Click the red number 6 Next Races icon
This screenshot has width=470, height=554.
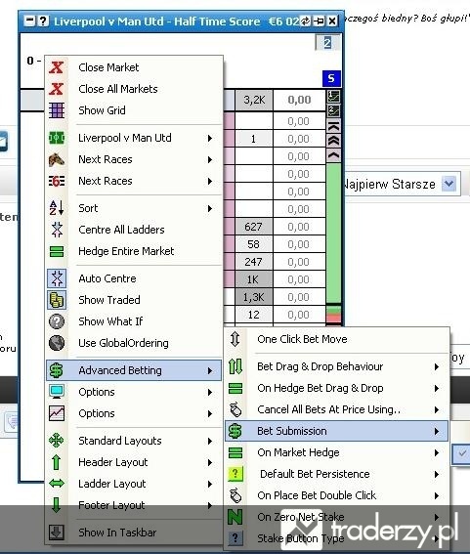pyautogui.click(x=57, y=181)
